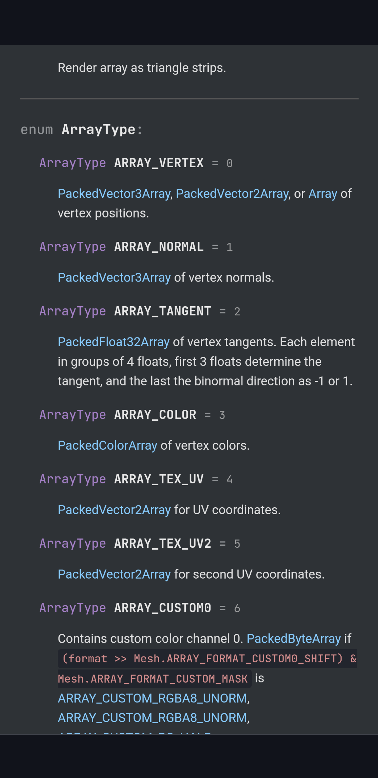Click the ARRAY_TEX_UV constant name

point(159,479)
